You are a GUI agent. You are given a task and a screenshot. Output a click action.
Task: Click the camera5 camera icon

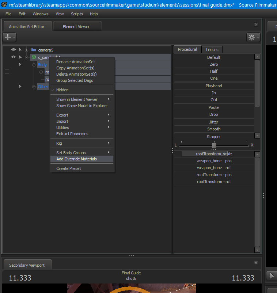click(34, 50)
